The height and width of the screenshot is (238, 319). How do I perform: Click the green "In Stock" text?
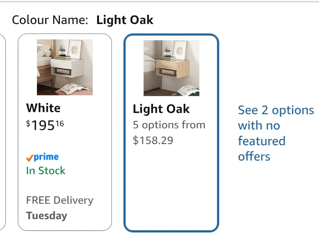(45, 171)
